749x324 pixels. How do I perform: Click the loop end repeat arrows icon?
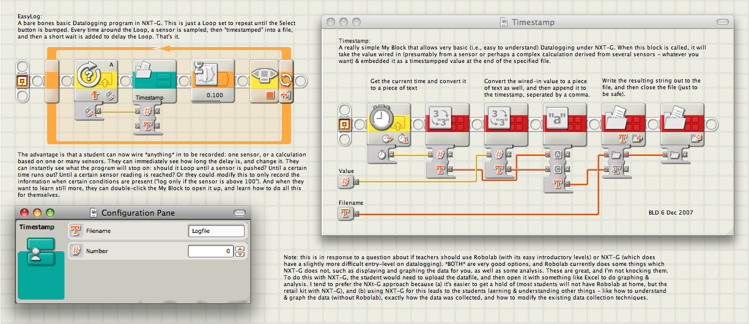coord(287,81)
